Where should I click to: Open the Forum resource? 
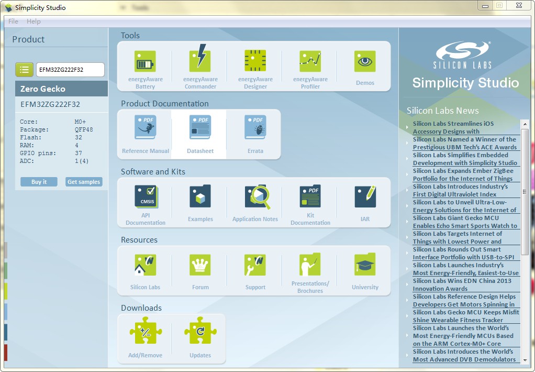pyautogui.click(x=200, y=271)
